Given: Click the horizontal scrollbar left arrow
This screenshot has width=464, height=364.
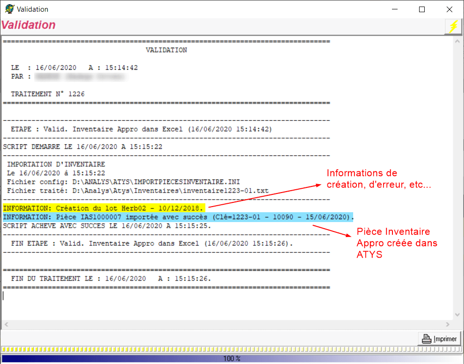Looking at the screenshot, I should pos(7,324).
